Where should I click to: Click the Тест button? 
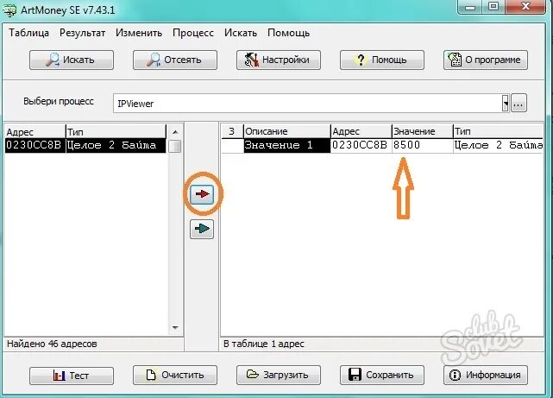(x=72, y=375)
